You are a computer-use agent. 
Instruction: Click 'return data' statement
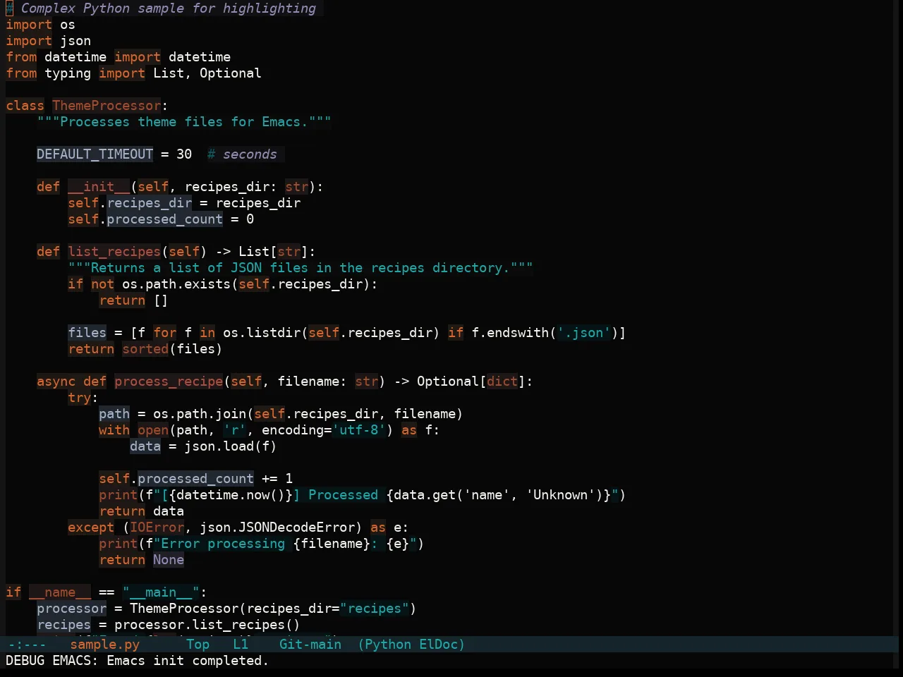[141, 511]
